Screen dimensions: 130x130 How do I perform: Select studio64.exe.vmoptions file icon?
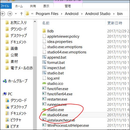point(44,52)
